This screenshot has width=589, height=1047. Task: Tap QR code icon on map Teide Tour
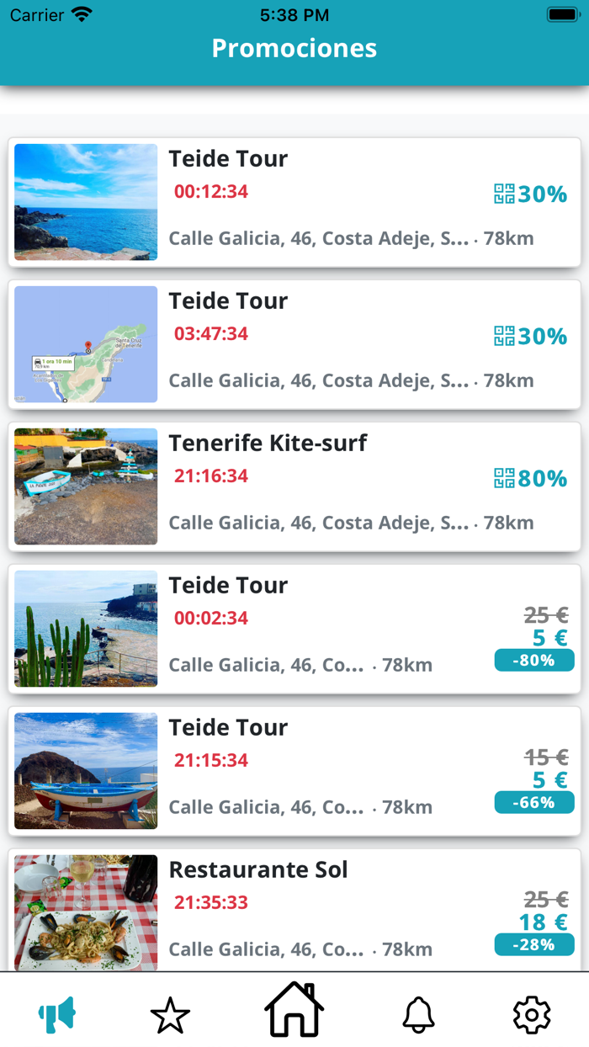click(504, 336)
